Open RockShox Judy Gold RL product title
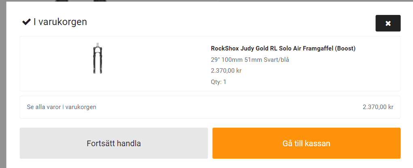The height and width of the screenshot is (168, 413). (x=283, y=48)
